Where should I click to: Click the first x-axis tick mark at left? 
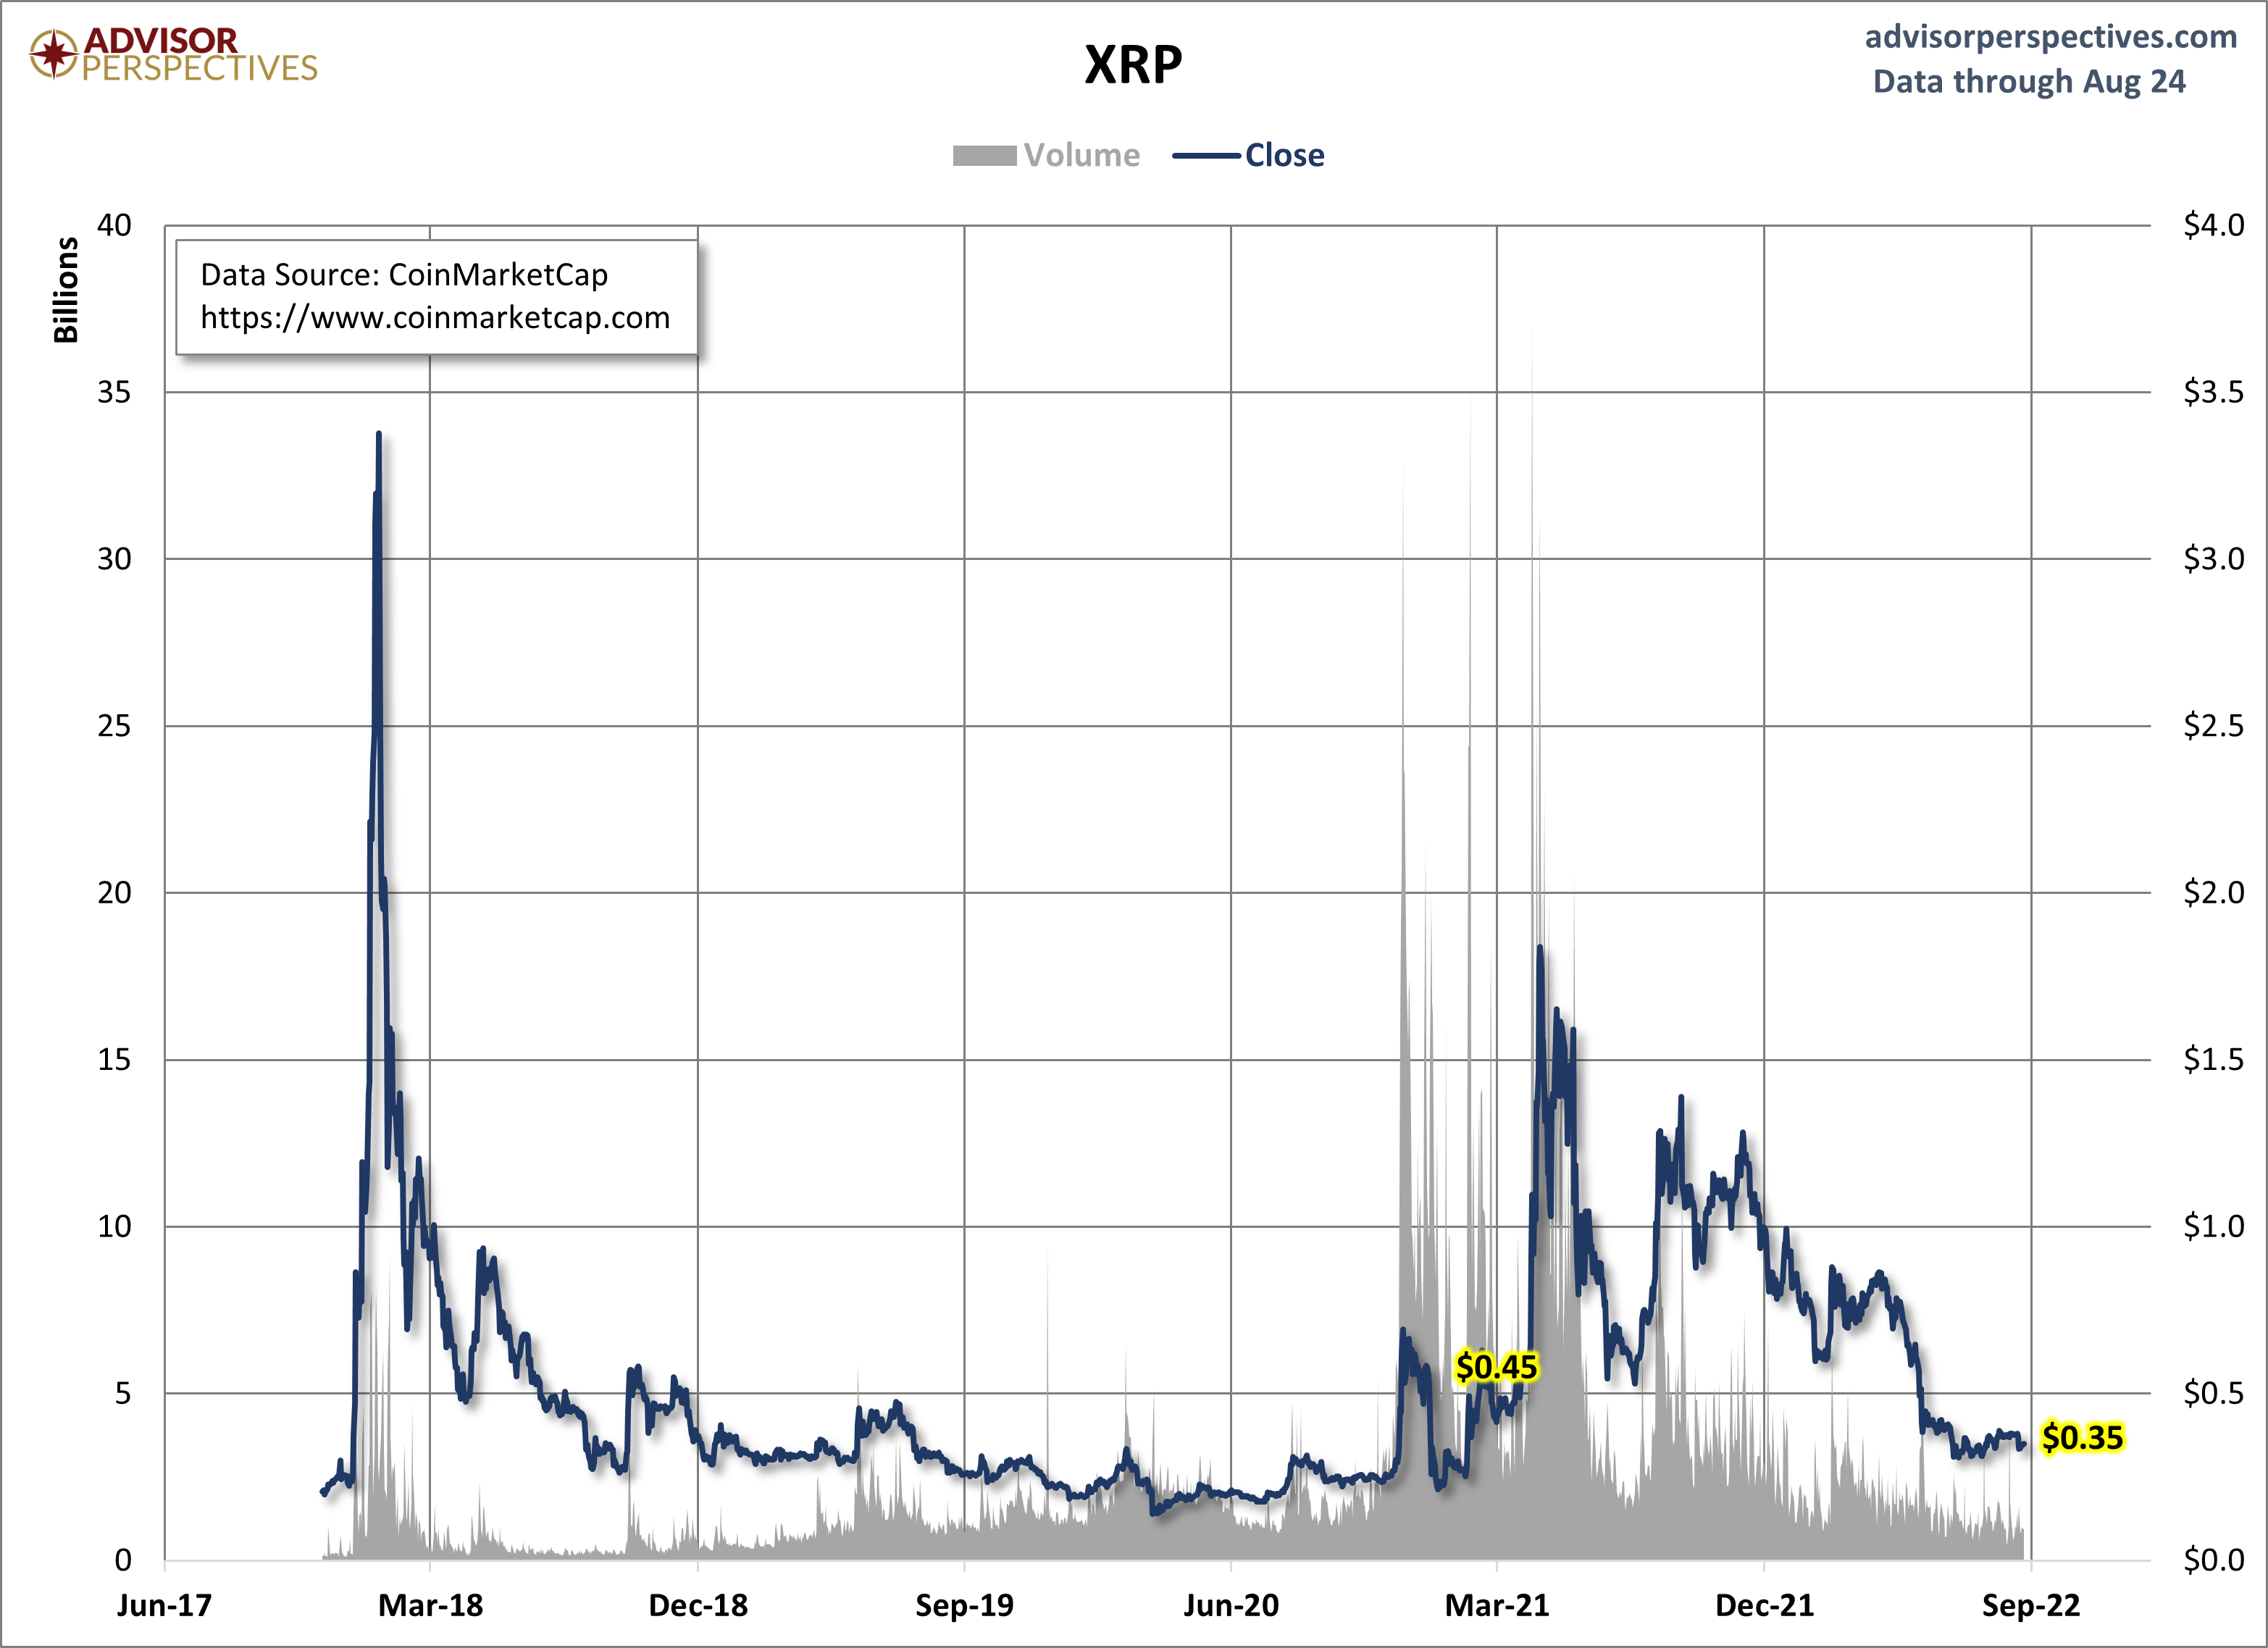165,1566
